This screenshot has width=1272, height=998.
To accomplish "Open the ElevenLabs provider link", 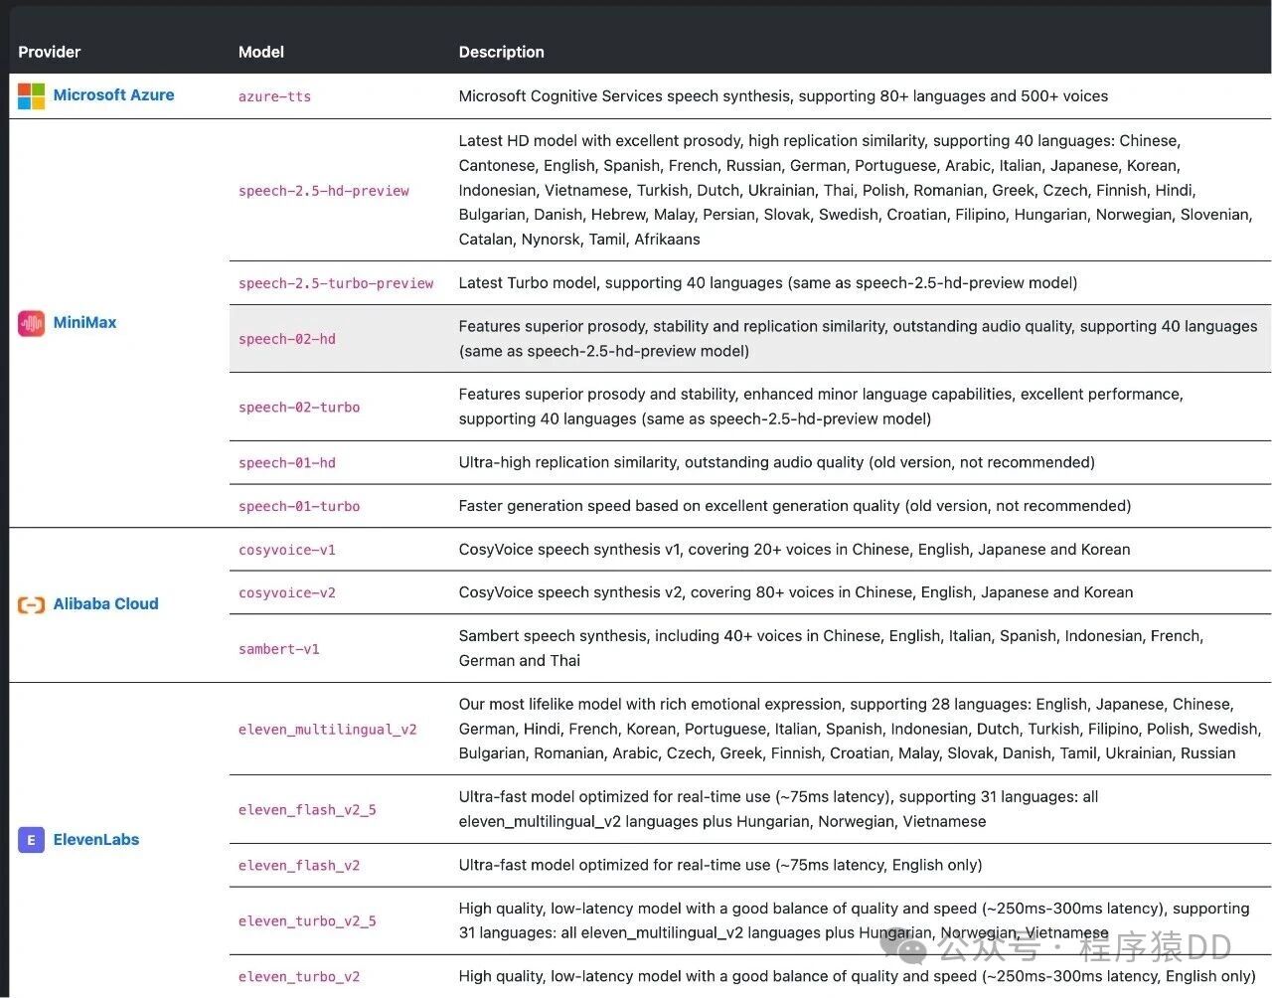I will click(x=95, y=840).
